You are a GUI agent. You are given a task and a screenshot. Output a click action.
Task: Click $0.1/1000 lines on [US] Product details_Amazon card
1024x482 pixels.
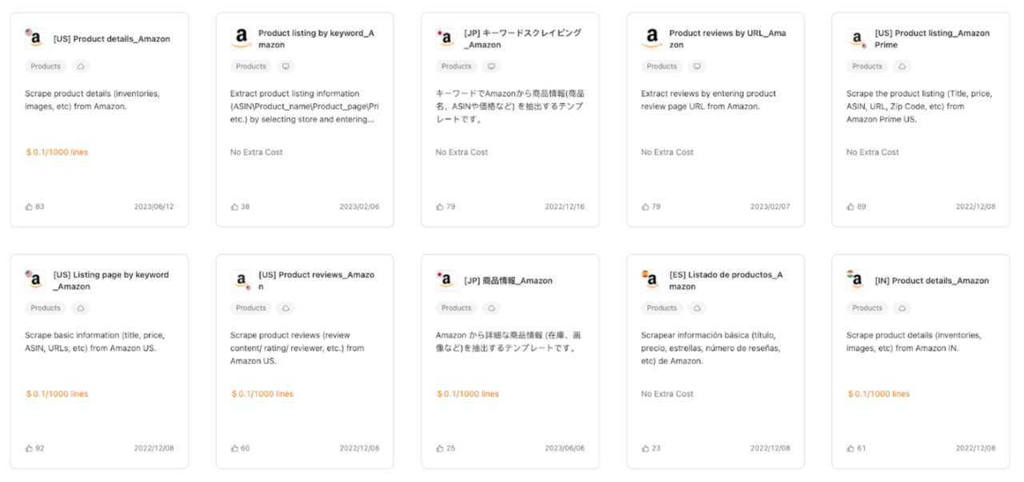57,152
